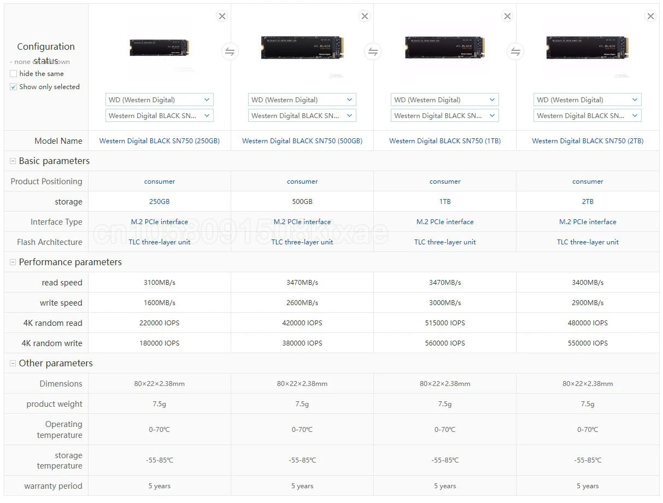Open Western Digital BLACK SN750 (2TB) link
The width and height of the screenshot is (663, 503).
588,141
